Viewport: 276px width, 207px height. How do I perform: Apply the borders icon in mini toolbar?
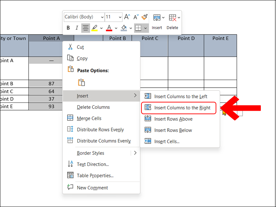[138, 28]
